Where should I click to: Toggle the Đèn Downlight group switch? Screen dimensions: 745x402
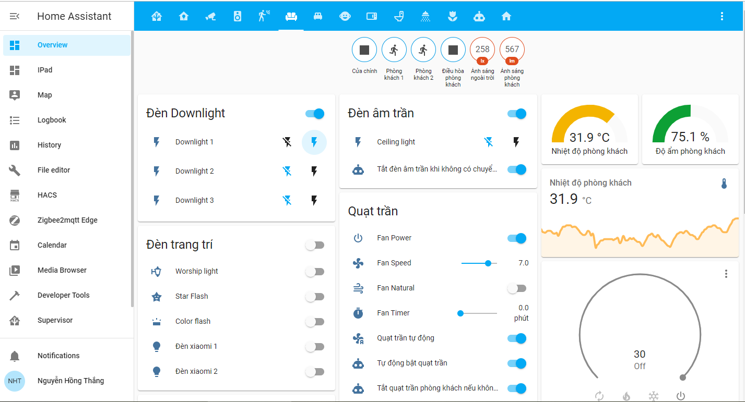pyautogui.click(x=315, y=114)
